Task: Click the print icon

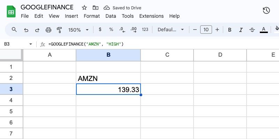Action: [48, 30]
